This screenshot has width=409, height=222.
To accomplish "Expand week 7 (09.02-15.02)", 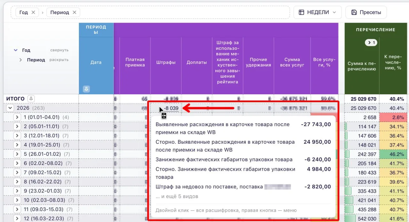I will (17, 173).
